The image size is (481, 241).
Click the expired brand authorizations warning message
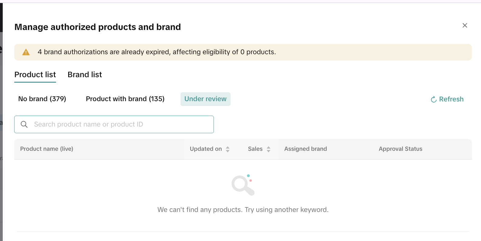point(157,52)
